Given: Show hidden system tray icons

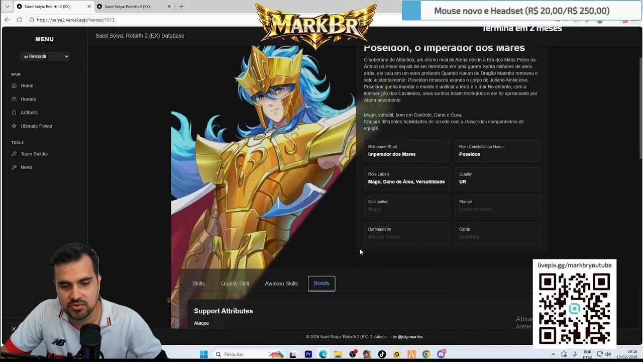Looking at the screenshot, I should click(553, 354).
